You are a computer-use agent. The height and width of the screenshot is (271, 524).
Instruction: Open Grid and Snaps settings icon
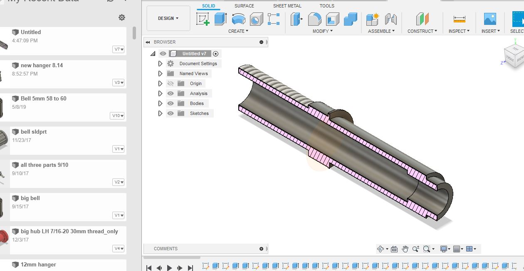click(x=457, y=249)
